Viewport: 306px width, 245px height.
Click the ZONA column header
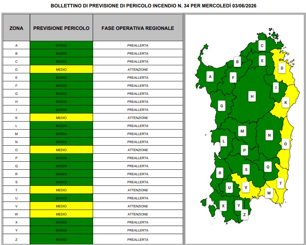click(16, 28)
